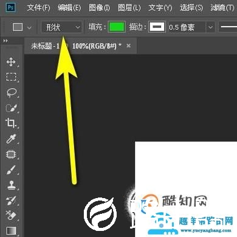Select the Rectangular Marquee tool
This screenshot has height=237, width=237.
[x=11, y=77]
